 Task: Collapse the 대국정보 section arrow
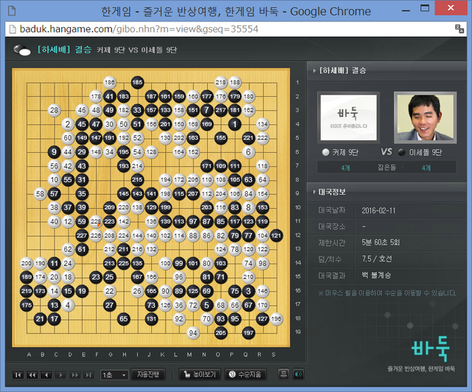pos(315,192)
